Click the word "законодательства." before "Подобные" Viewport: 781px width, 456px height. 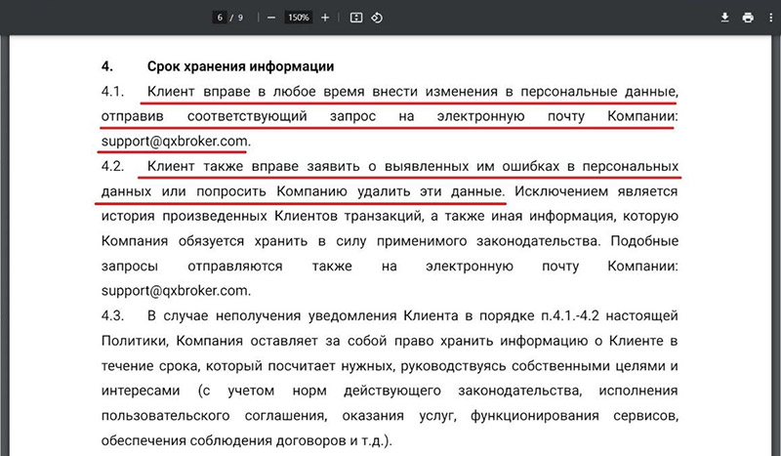(x=539, y=241)
